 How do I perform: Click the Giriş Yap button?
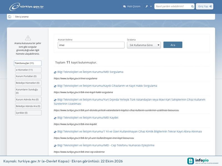point(205,6)
